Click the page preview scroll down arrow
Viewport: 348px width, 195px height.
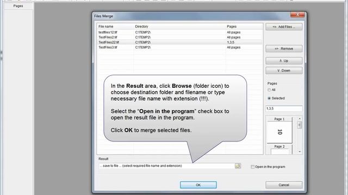tap(300, 152)
